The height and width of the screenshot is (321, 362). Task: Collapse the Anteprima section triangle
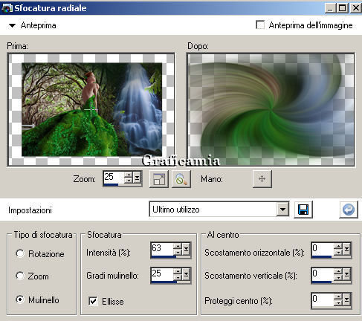pos(12,25)
